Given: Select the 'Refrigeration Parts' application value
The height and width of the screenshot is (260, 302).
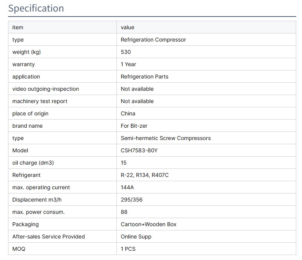Looking at the screenshot, I should click(x=144, y=77).
